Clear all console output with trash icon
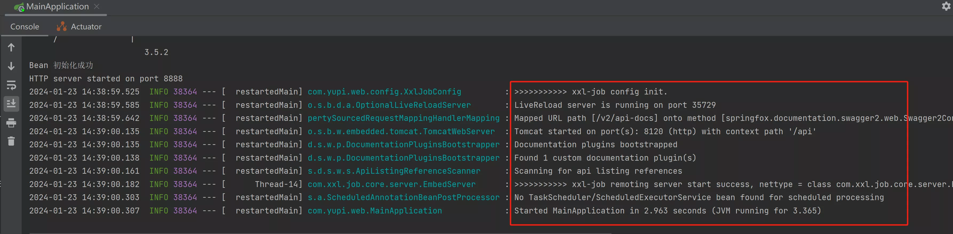 click(11, 141)
